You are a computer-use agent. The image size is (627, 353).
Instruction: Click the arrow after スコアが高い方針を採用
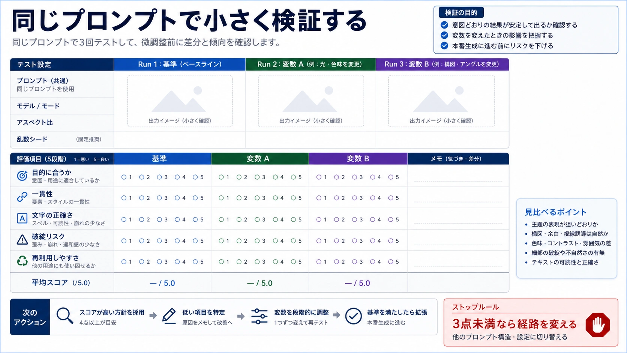[153, 315]
